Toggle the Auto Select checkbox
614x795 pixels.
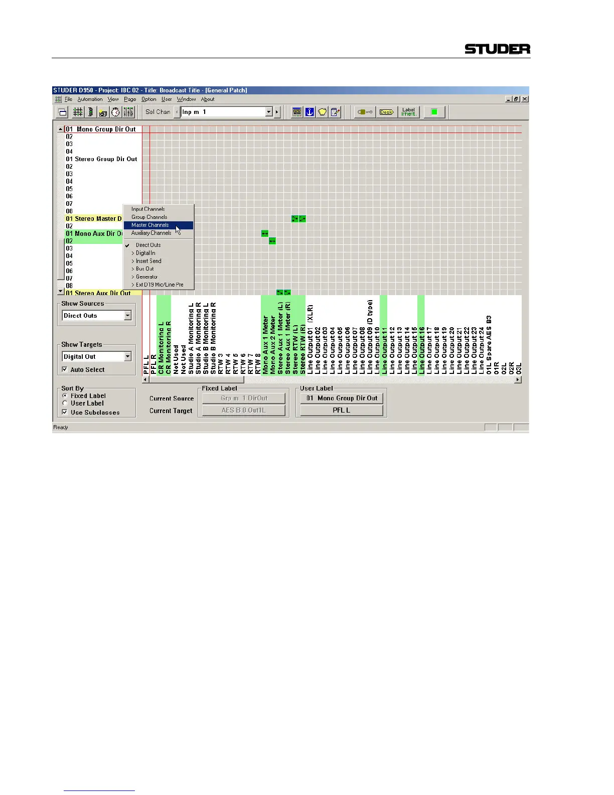[x=65, y=369]
